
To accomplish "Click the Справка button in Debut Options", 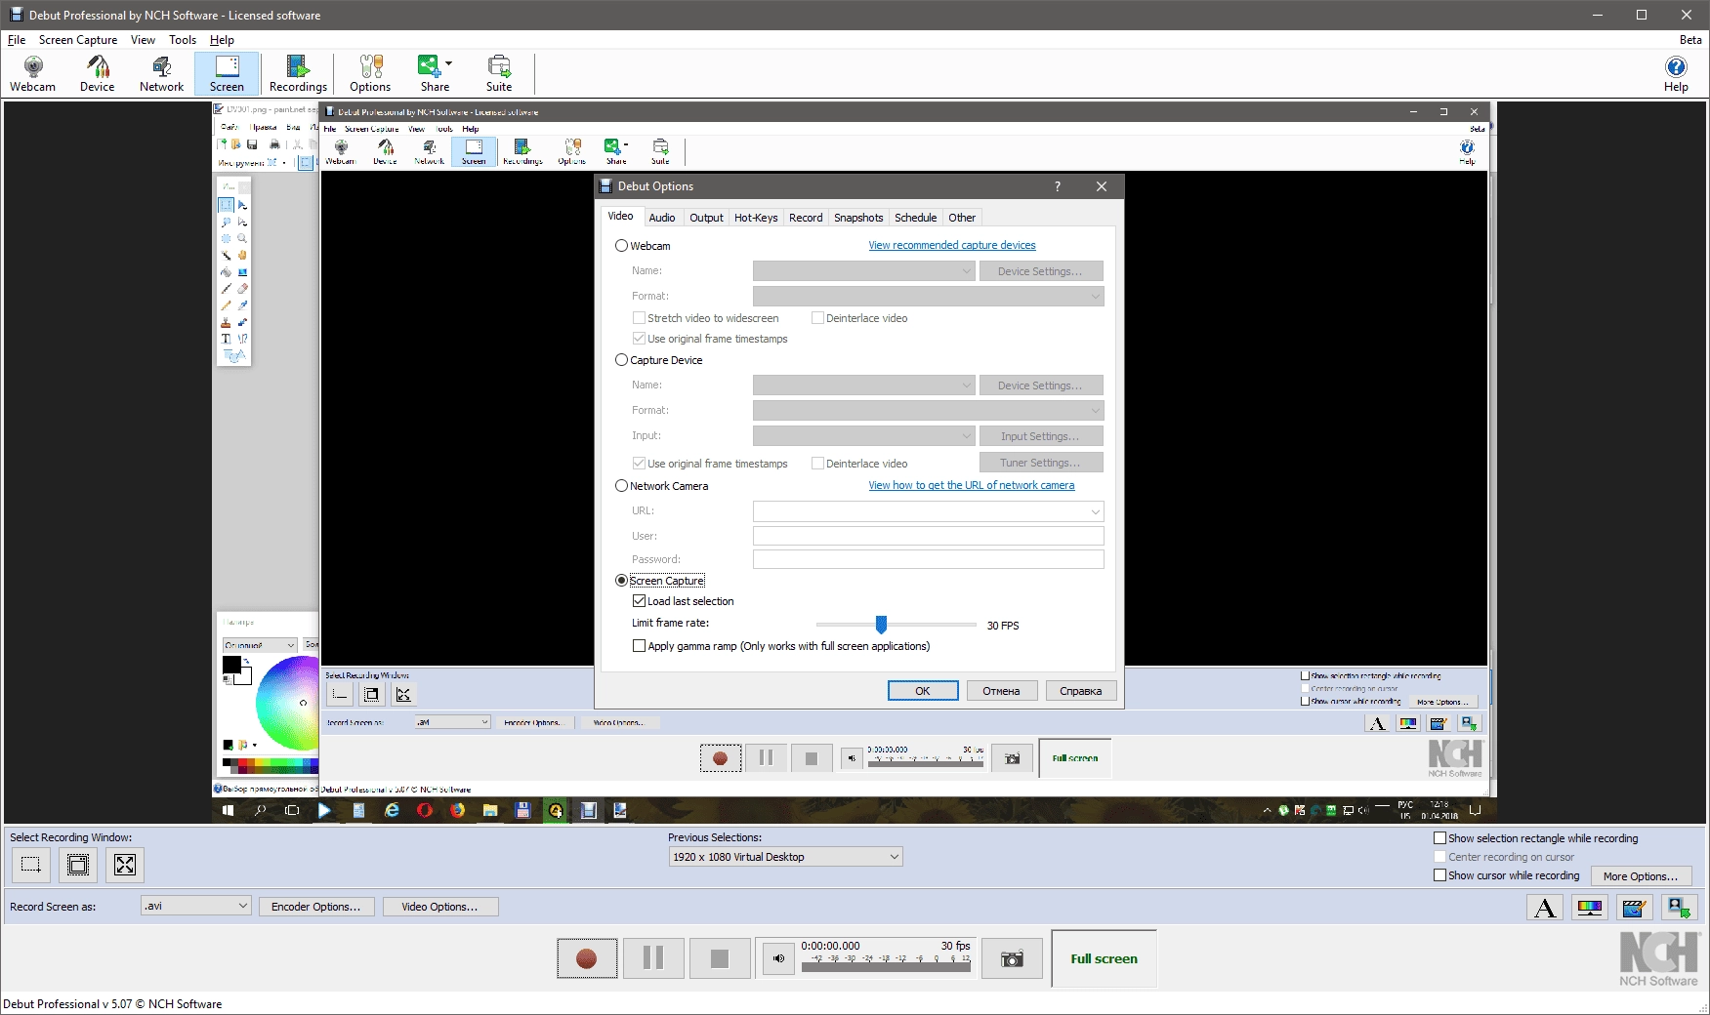I will coord(1080,691).
